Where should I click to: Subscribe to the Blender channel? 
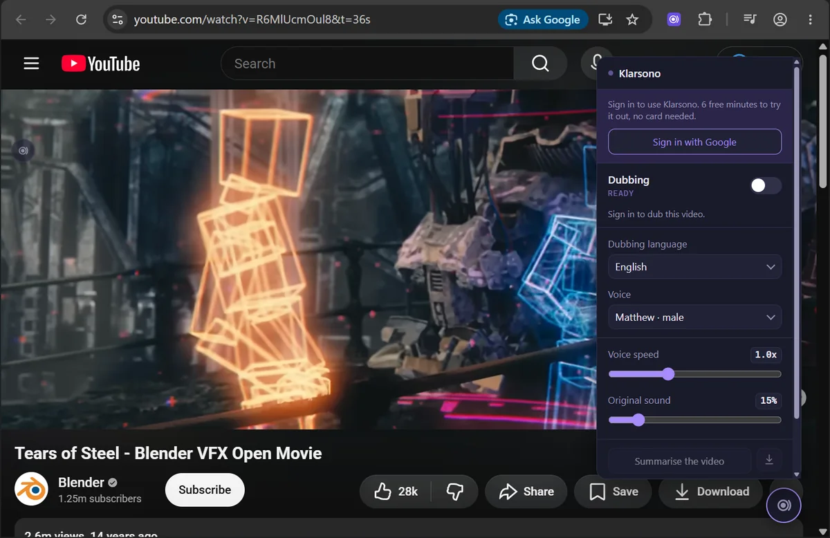(205, 490)
